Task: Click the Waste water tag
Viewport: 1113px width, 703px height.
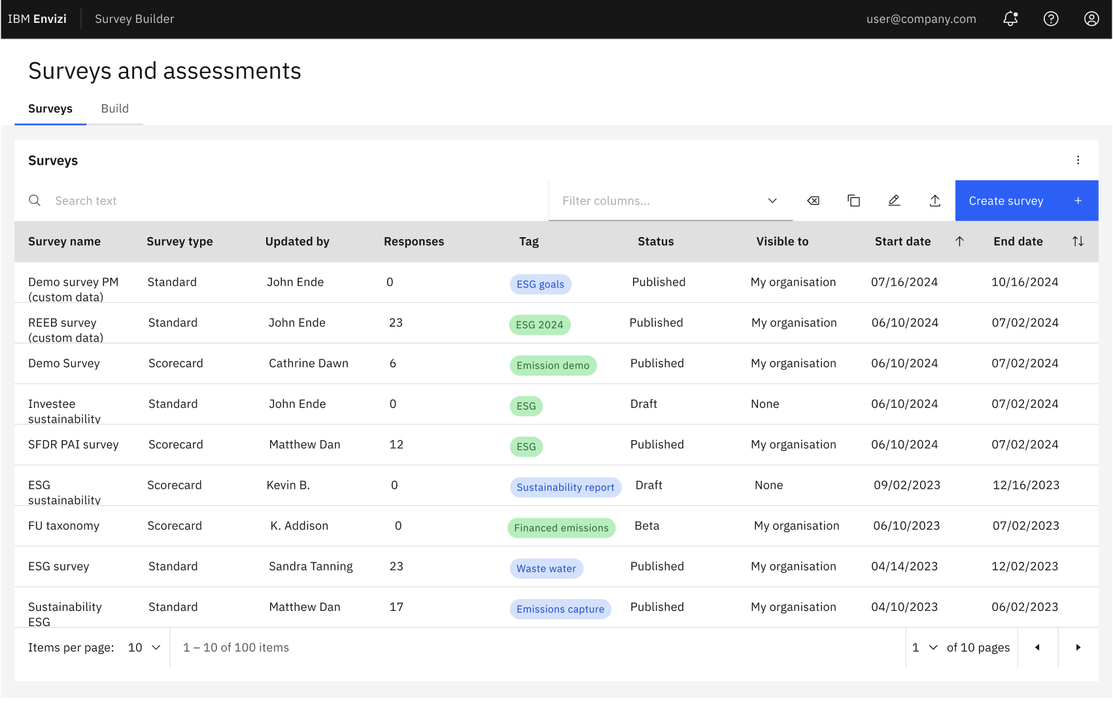Action: tap(546, 568)
